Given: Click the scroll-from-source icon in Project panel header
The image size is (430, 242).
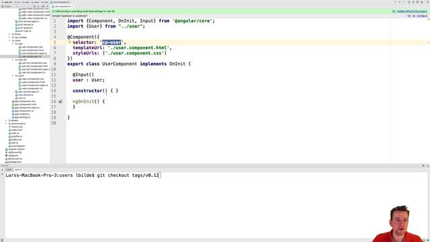Looking at the screenshot, I should pyautogui.click(x=34, y=6).
